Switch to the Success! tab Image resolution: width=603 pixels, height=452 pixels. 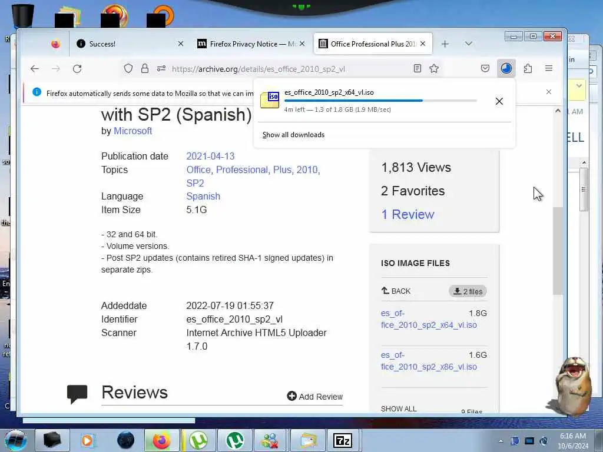click(130, 44)
